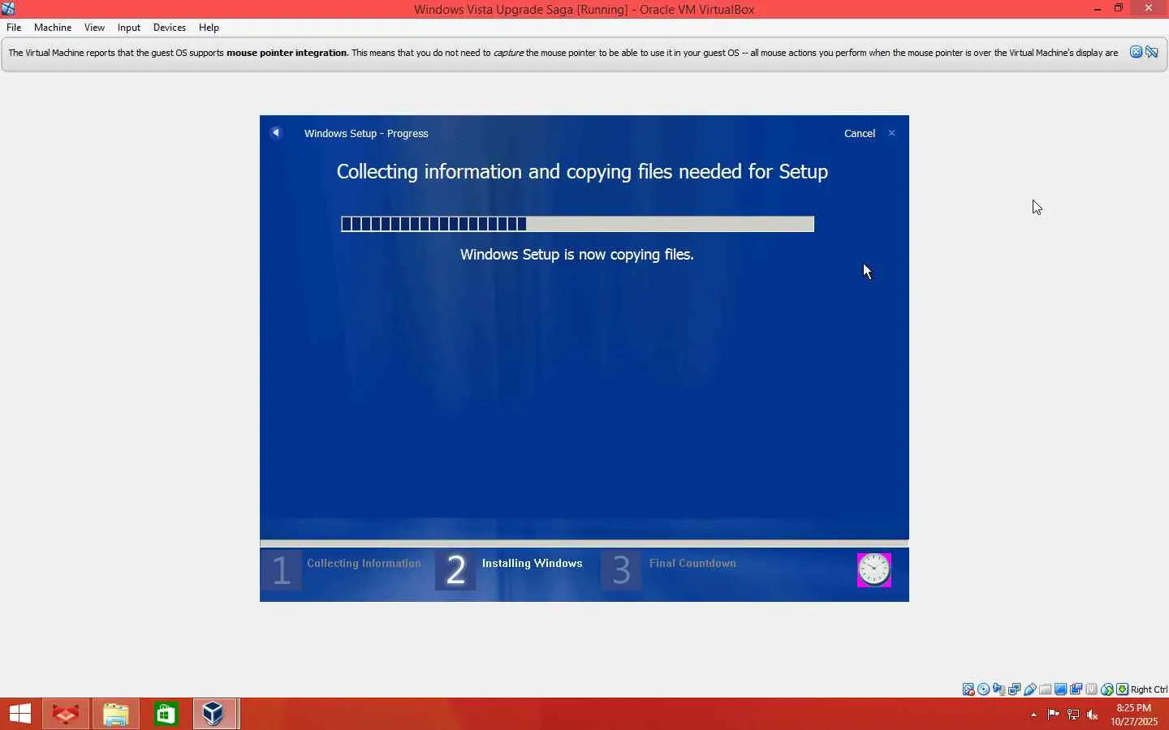Click the mouse integration status icon
The image size is (1169, 730).
tap(1107, 689)
